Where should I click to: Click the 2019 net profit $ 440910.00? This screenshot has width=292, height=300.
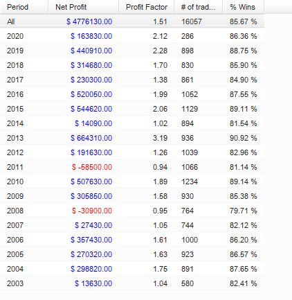91,51
